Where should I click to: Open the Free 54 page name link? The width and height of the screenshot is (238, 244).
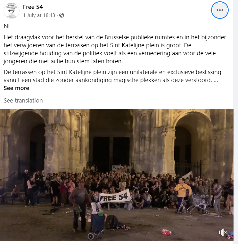click(33, 7)
